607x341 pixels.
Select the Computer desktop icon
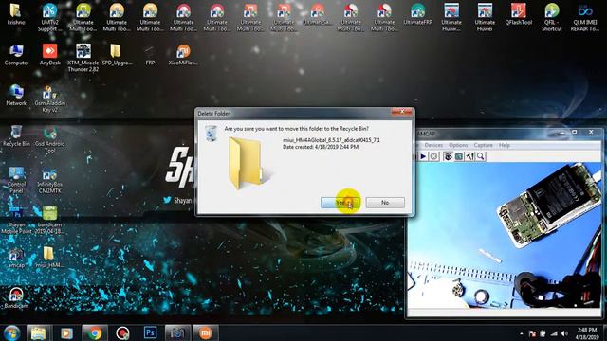[x=16, y=55]
